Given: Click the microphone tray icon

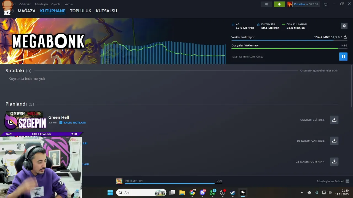Looking at the screenshot, I should [317, 193].
